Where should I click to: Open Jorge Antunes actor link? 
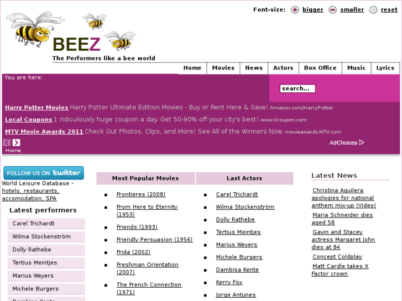pos(236,295)
